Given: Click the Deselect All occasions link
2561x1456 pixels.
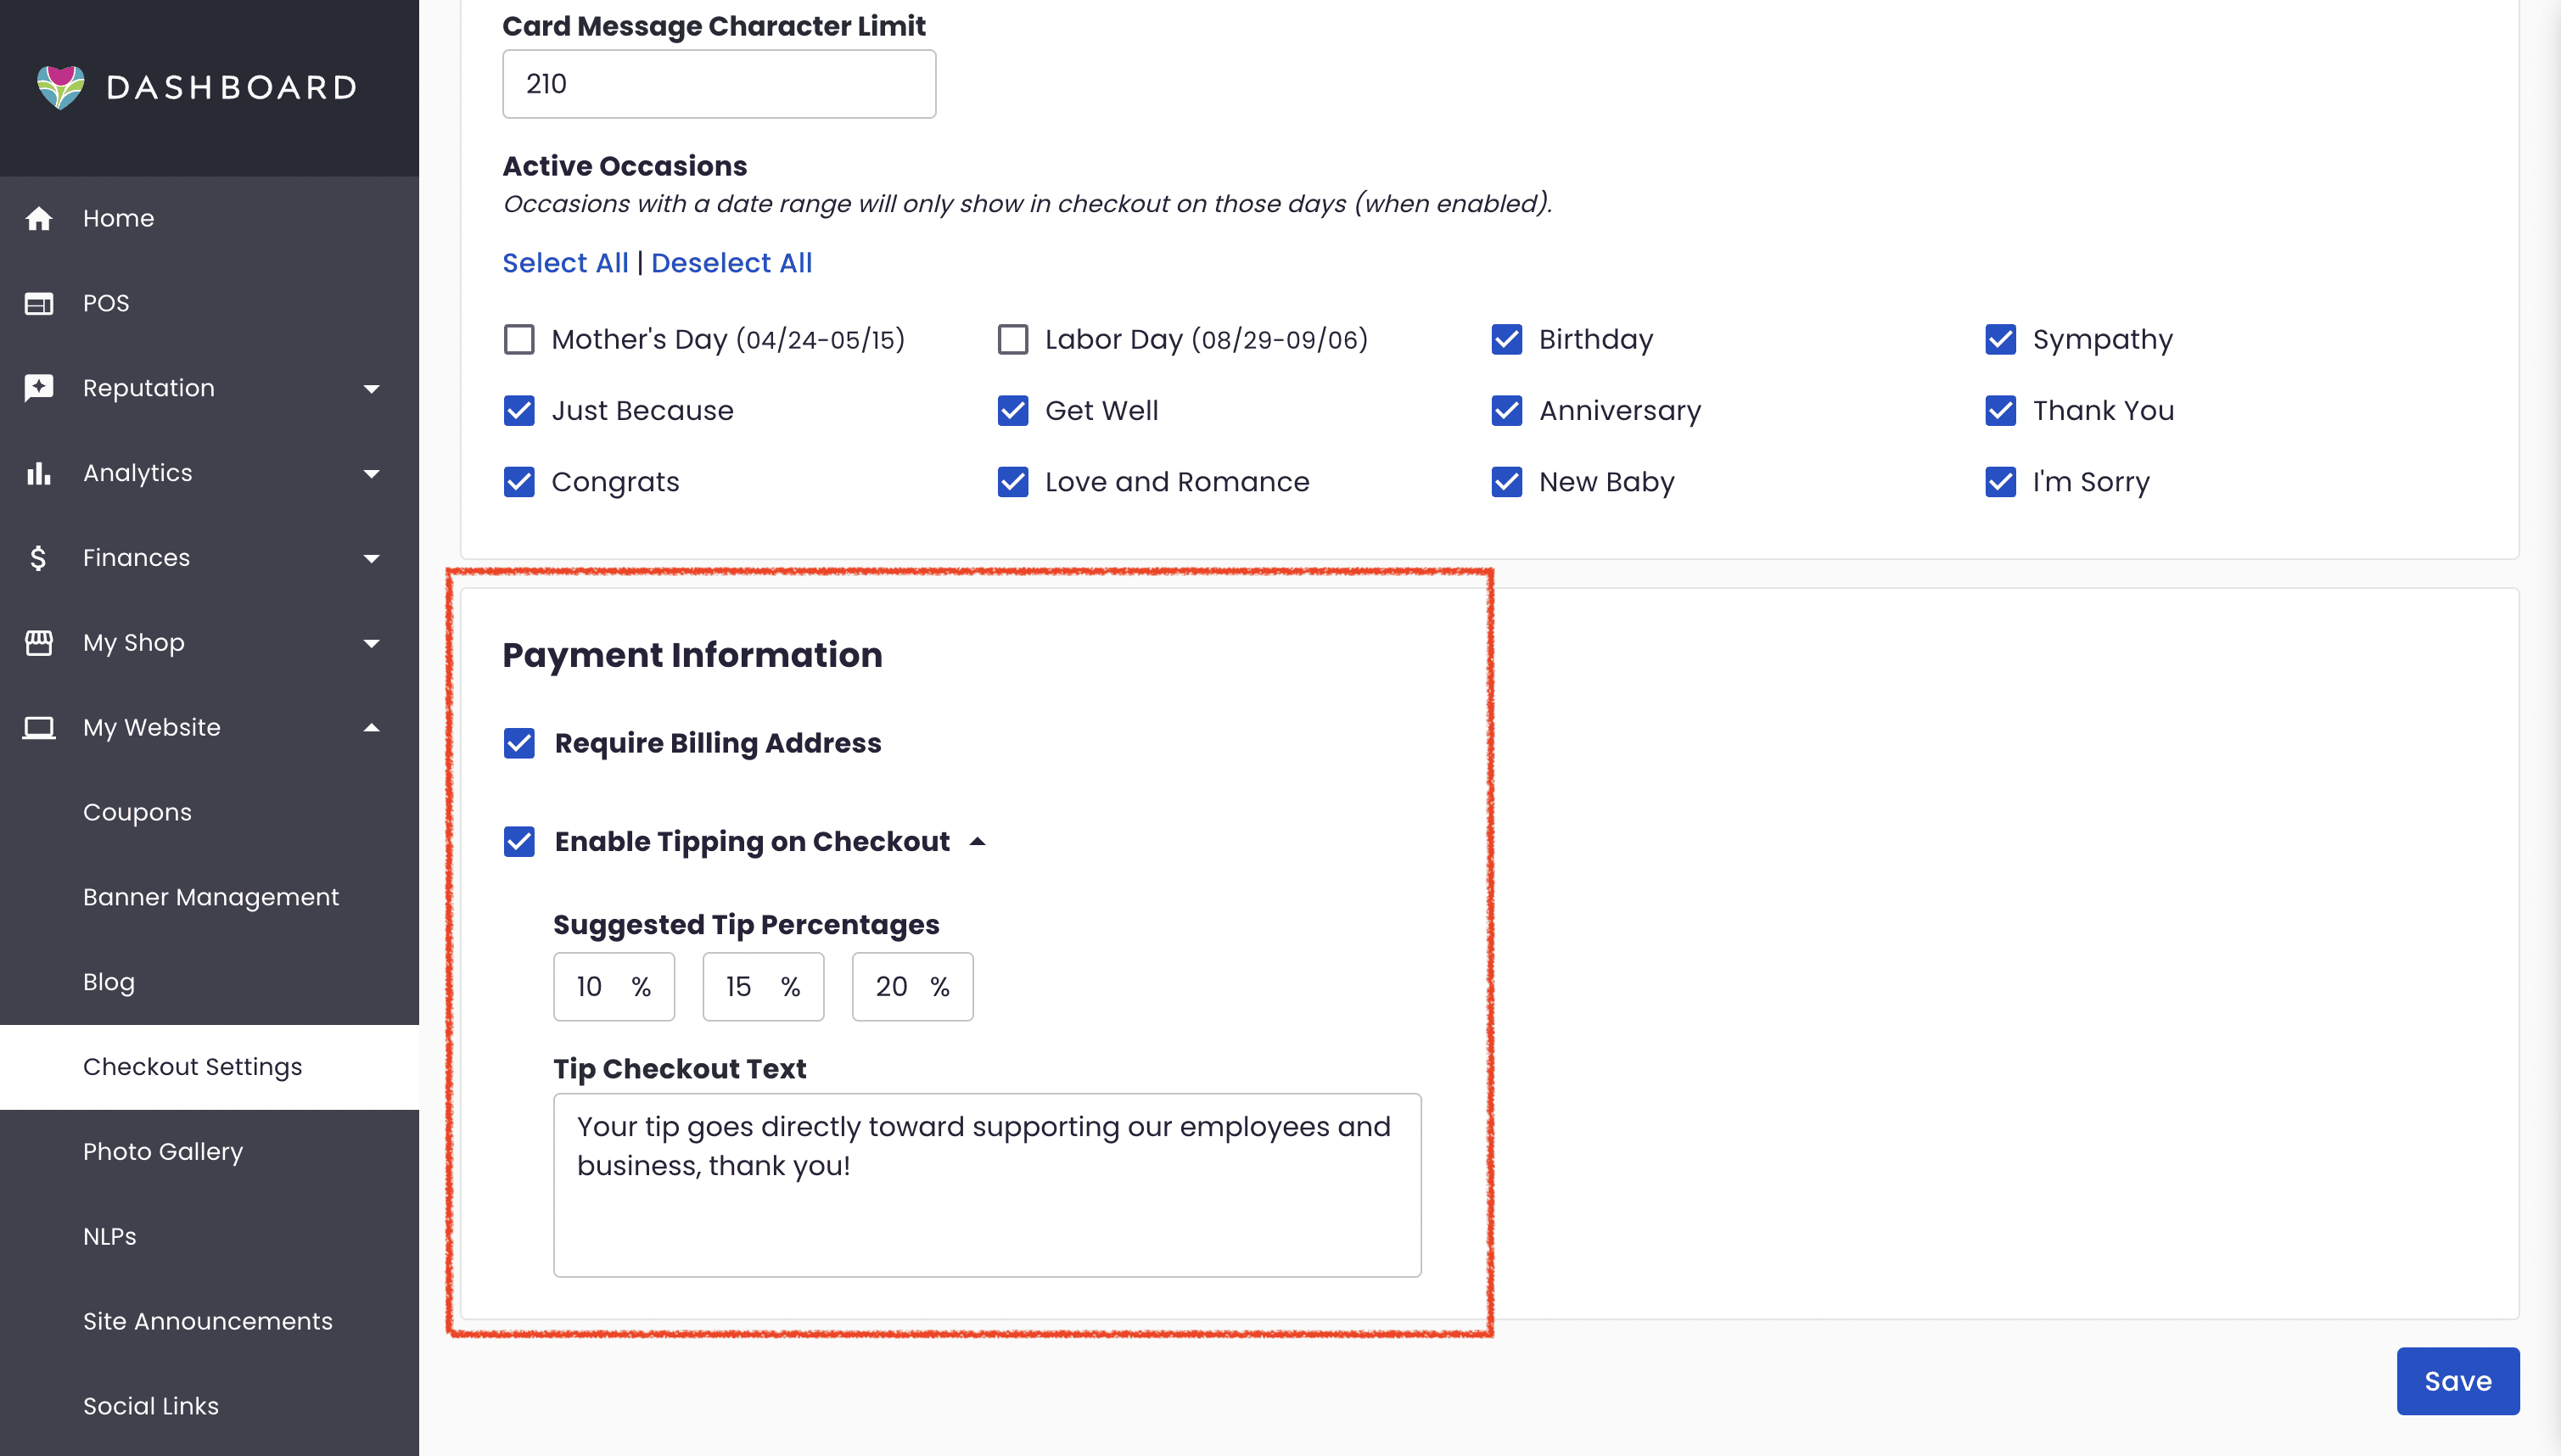Looking at the screenshot, I should [x=731, y=263].
